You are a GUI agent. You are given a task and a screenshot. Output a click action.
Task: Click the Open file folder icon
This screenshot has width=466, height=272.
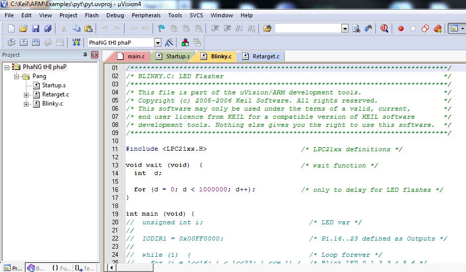[x=23, y=28]
